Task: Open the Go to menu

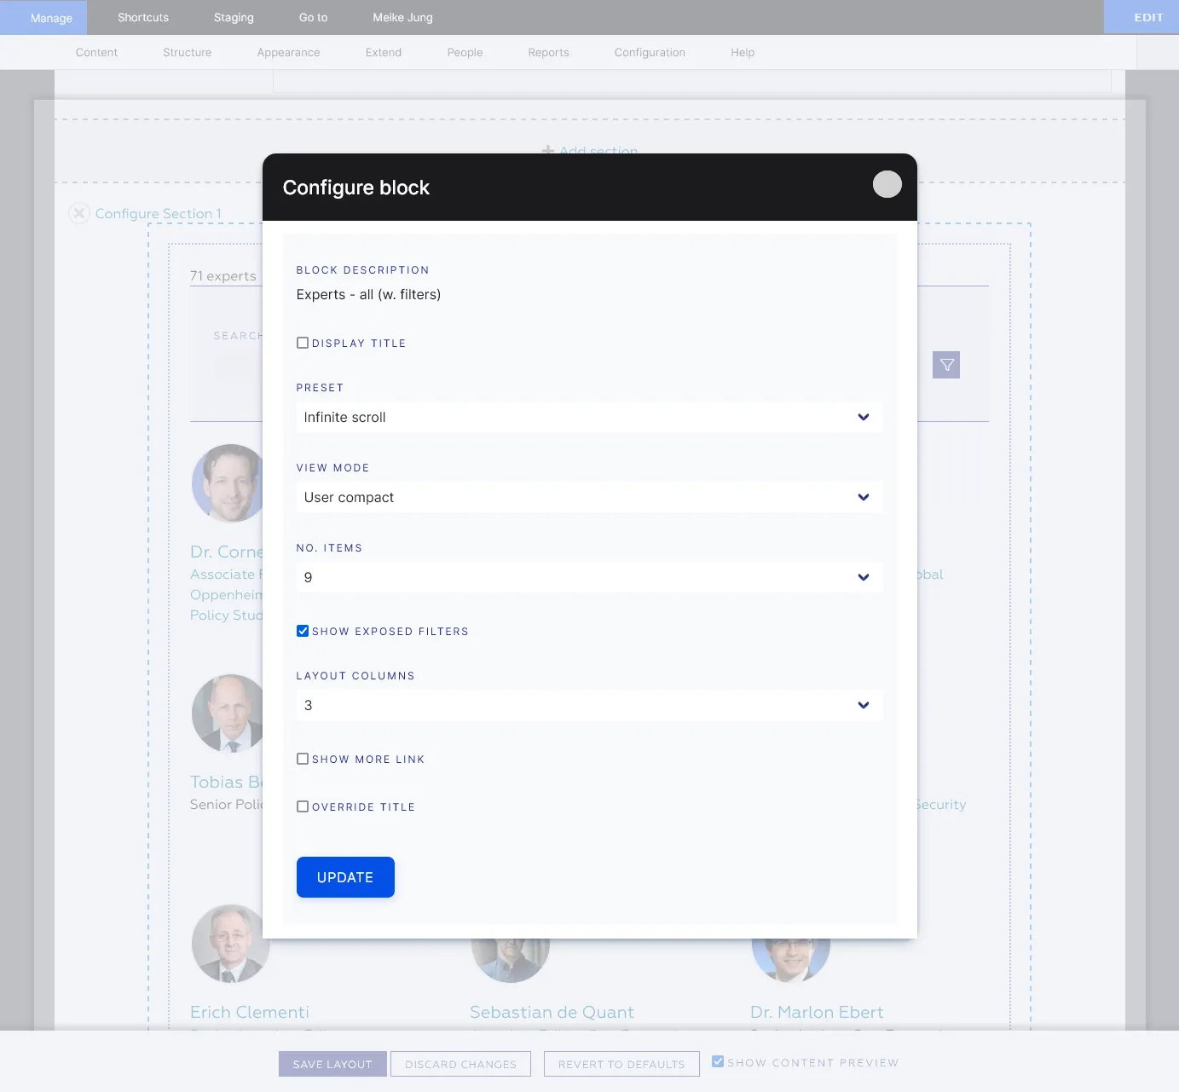Action: point(313,17)
